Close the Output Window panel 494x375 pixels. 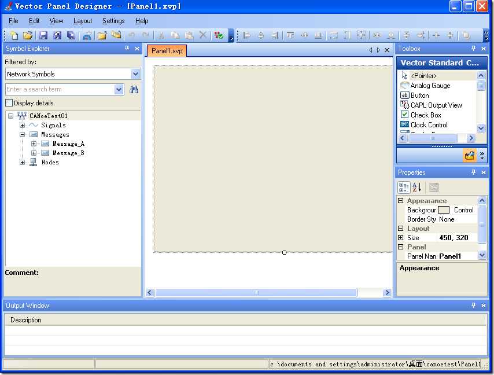(x=484, y=305)
